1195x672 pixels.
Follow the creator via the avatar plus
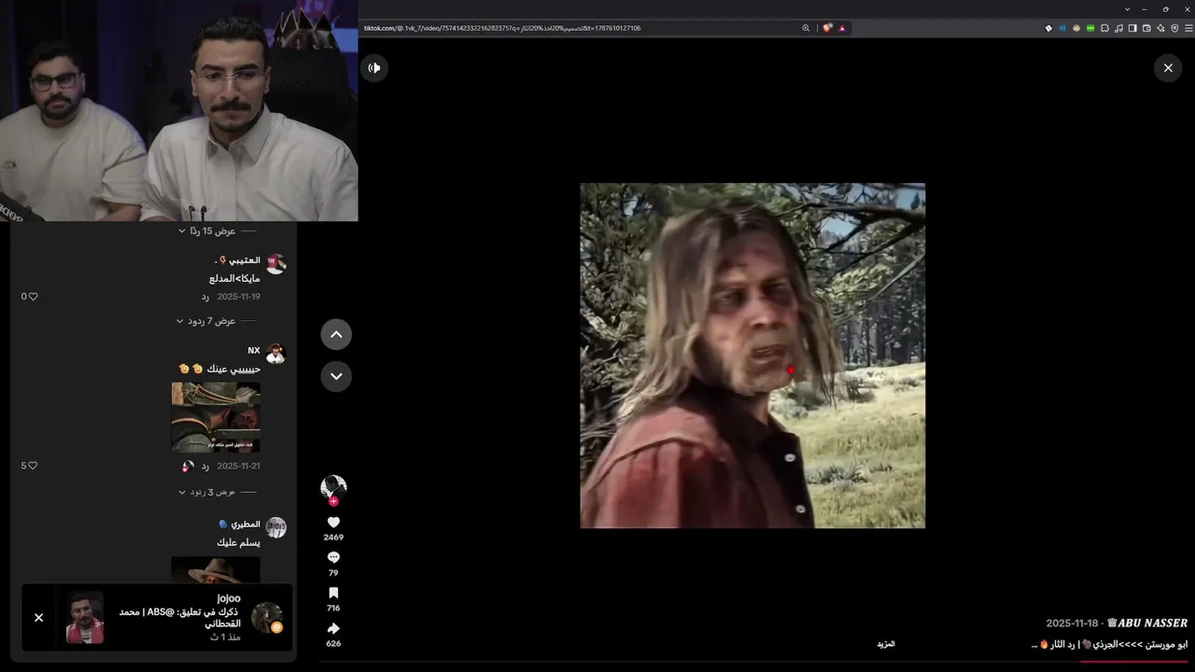[333, 501]
